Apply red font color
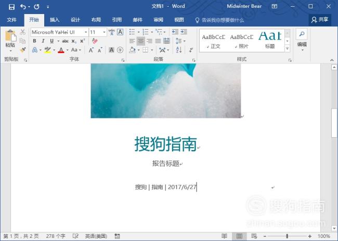 (61, 50)
